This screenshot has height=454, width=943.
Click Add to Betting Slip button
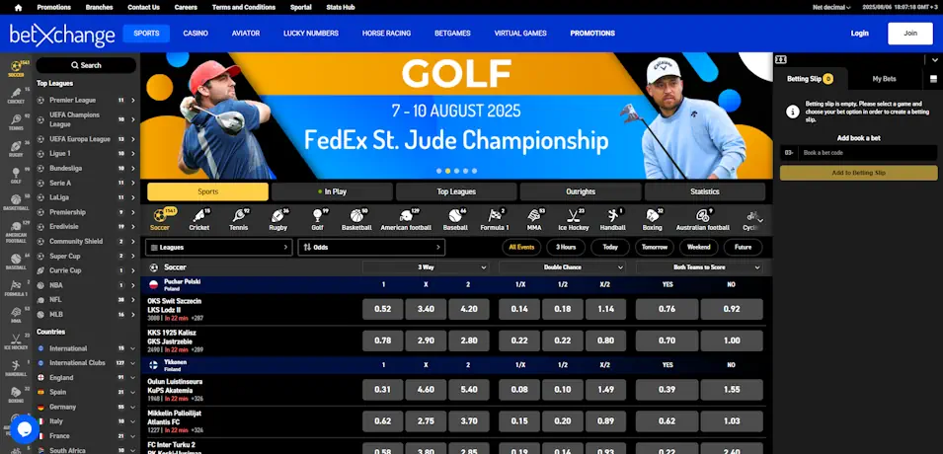pos(858,173)
